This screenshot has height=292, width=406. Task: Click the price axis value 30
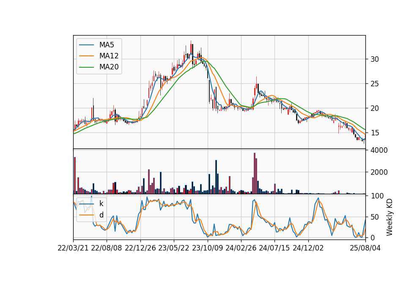[374, 59]
